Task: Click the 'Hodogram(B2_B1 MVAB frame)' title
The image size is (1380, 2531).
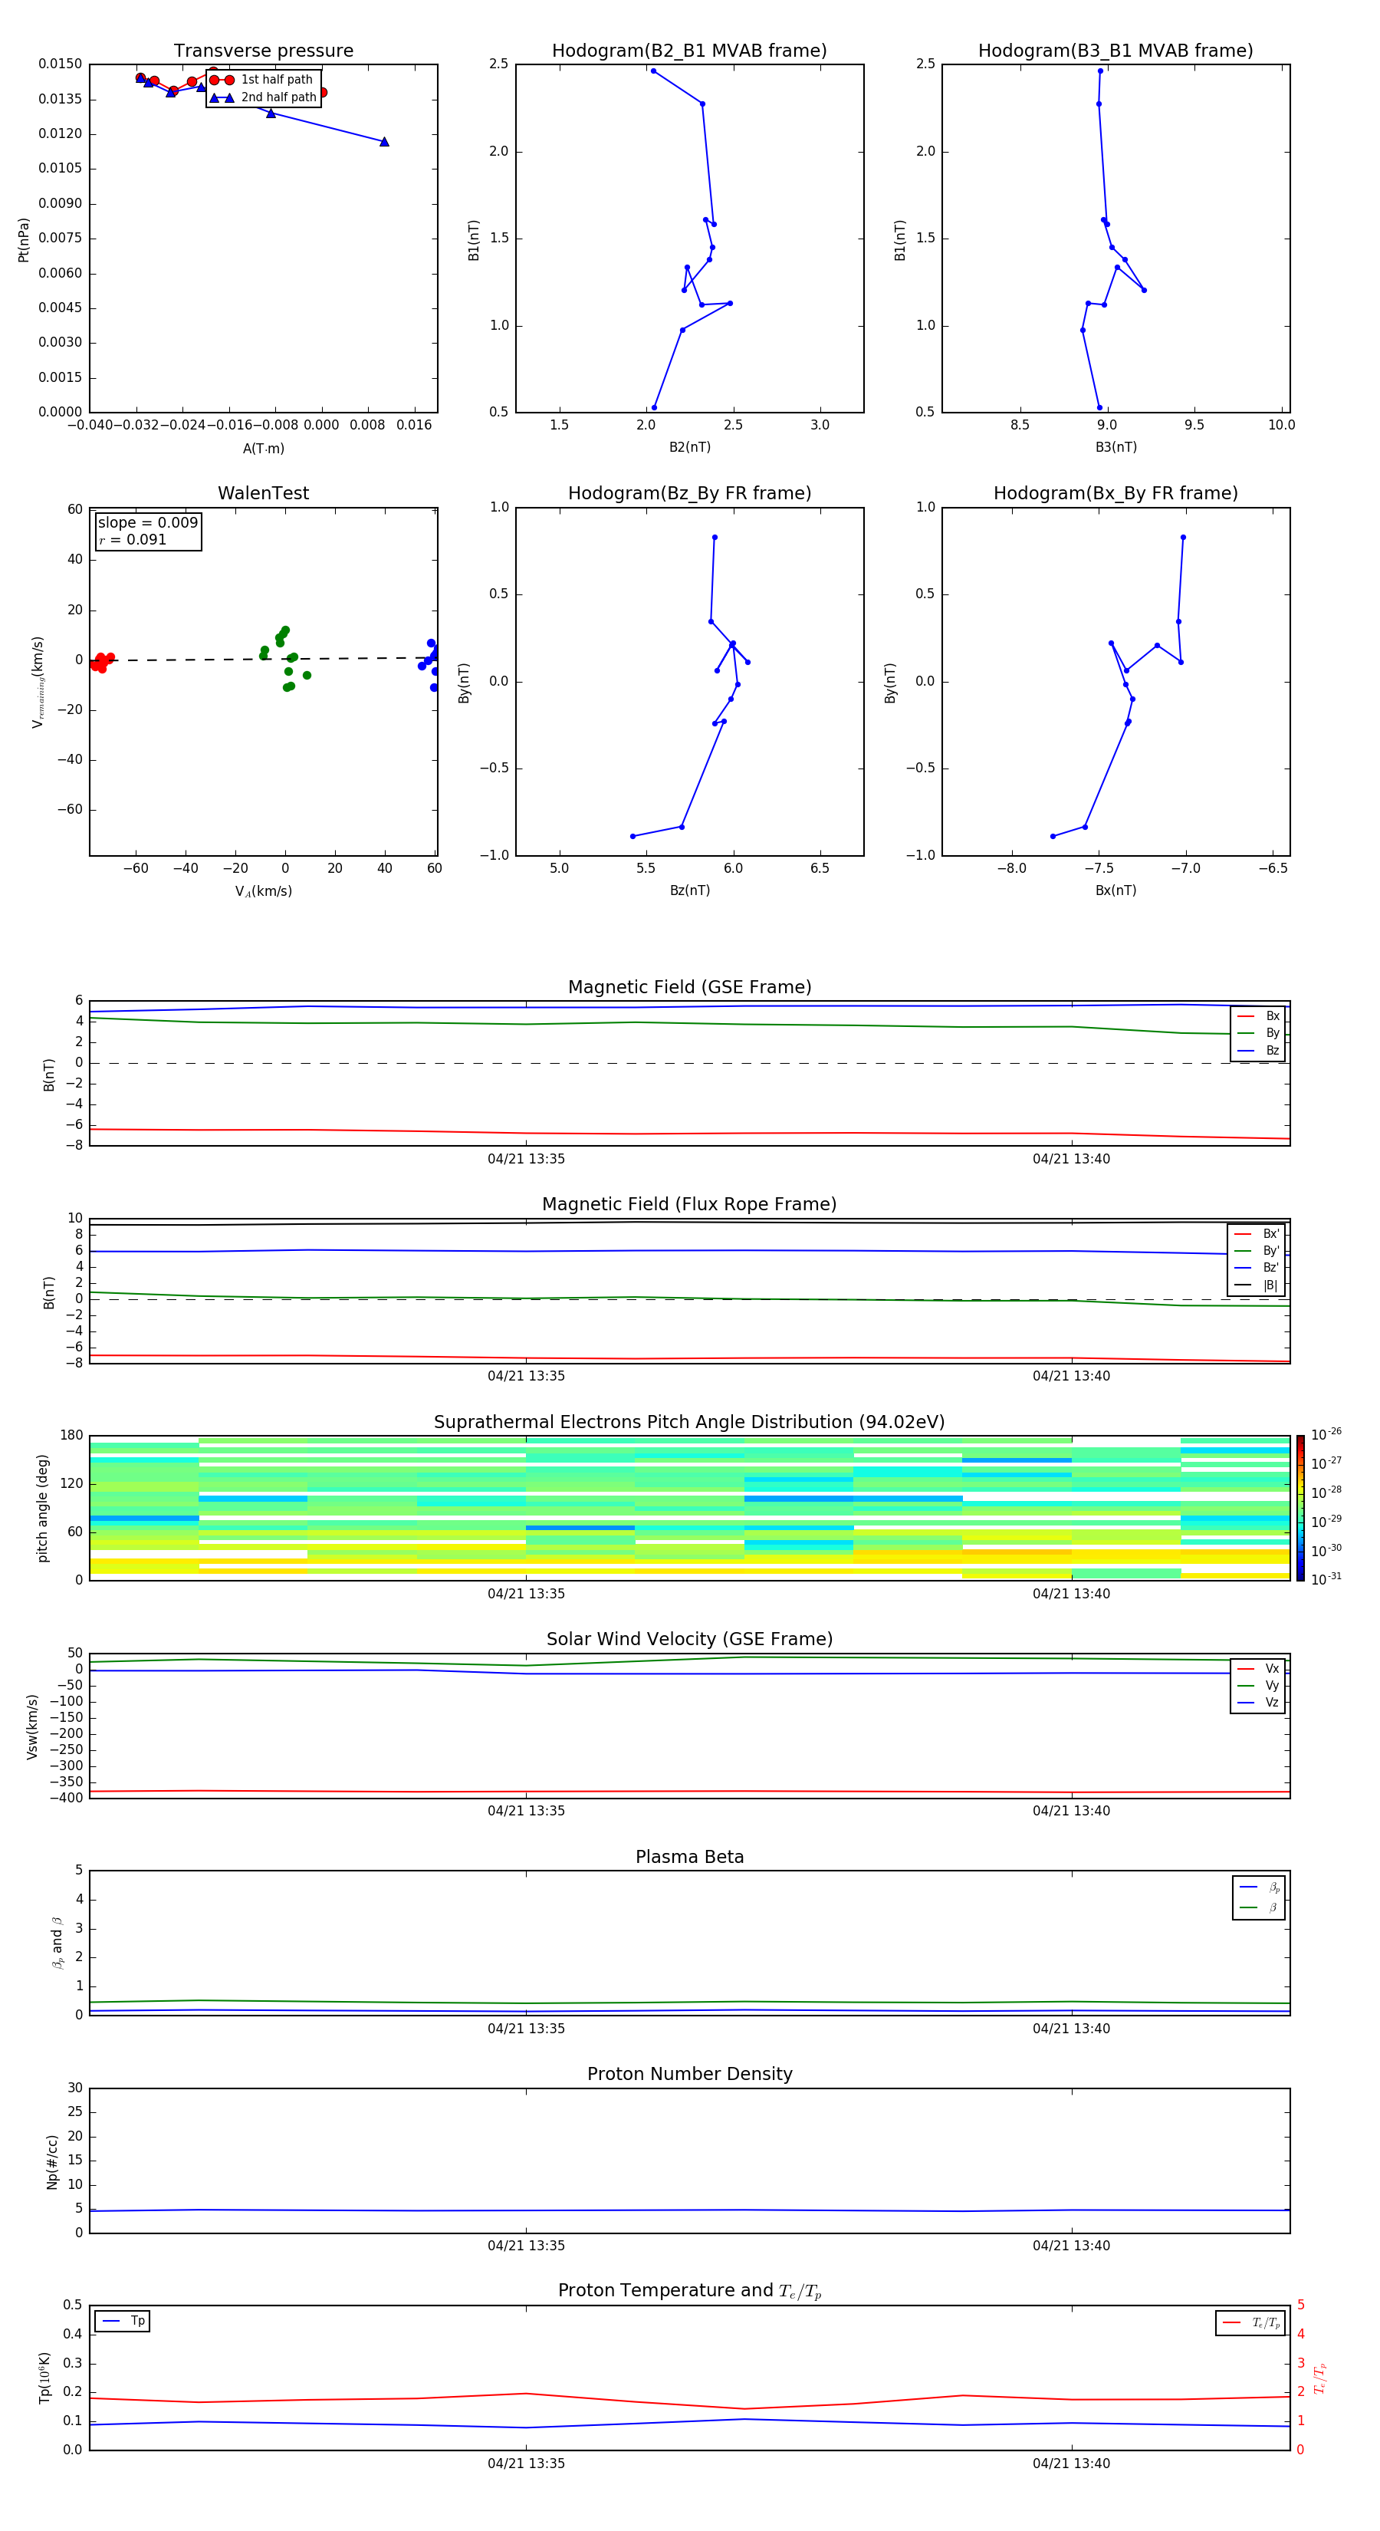Action: [x=689, y=50]
